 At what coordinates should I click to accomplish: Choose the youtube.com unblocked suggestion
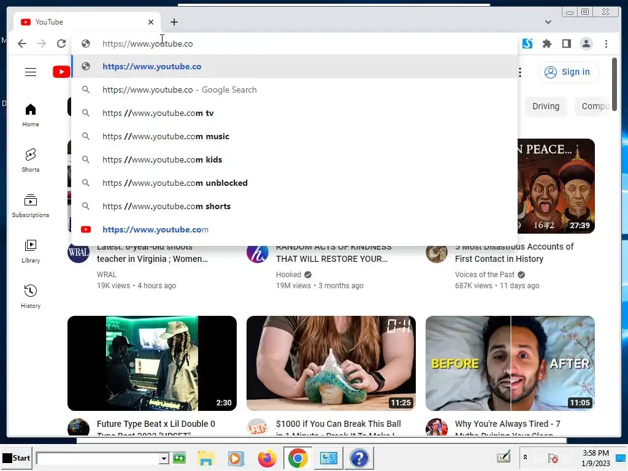(x=294, y=183)
